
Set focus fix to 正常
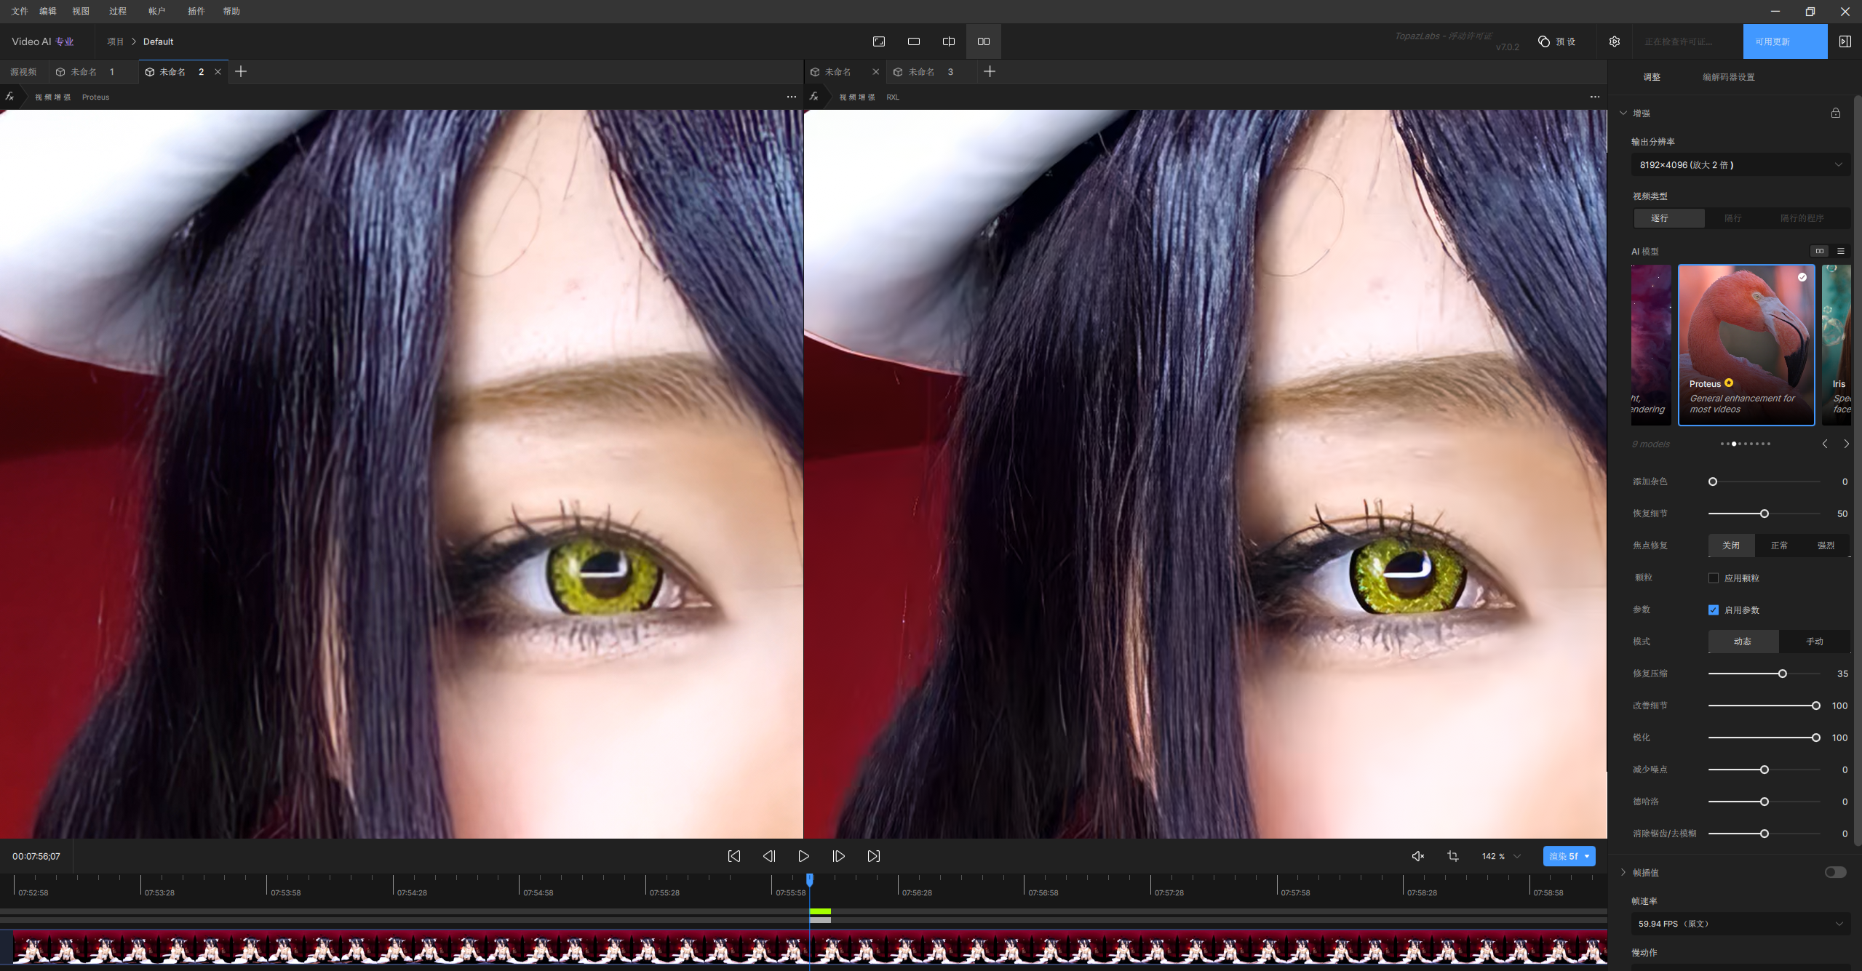[1779, 546]
